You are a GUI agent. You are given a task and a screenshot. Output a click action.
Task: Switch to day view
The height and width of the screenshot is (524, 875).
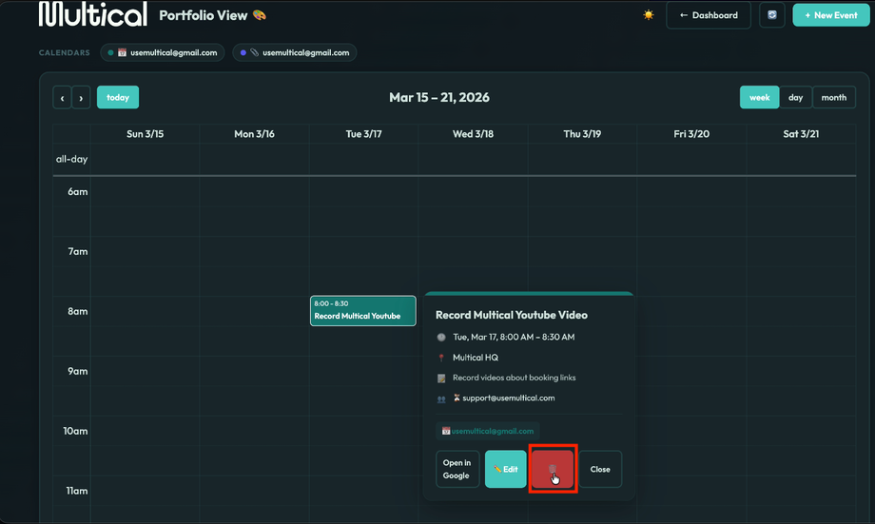click(x=795, y=97)
